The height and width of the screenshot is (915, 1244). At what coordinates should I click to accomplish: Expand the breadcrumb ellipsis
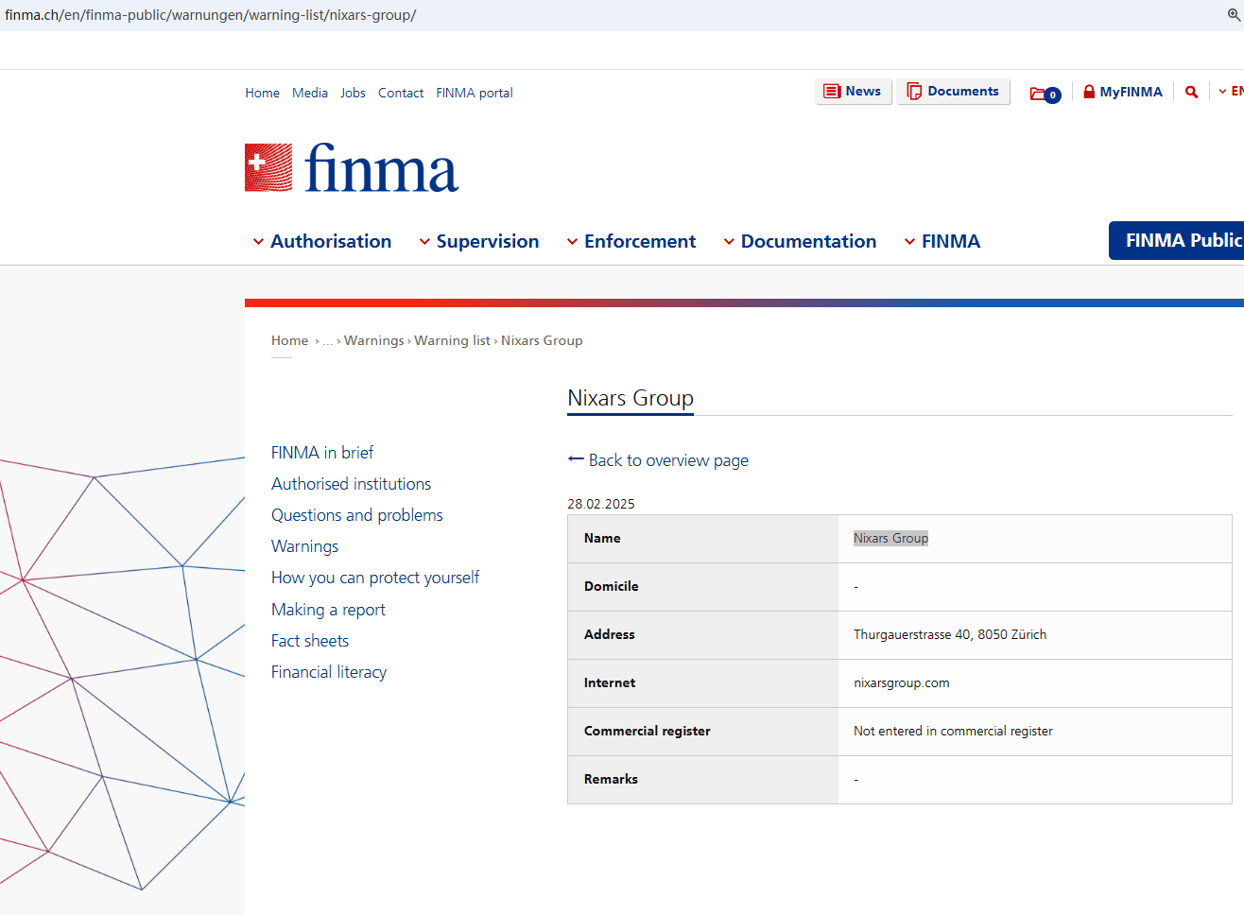[x=328, y=341]
